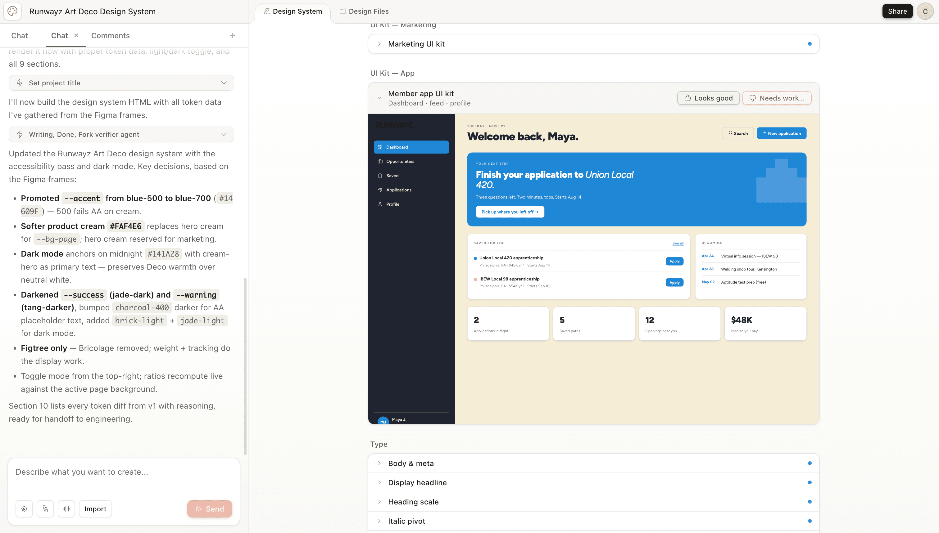Click thumbs up Looks good button
The height and width of the screenshot is (533, 939).
pos(708,98)
